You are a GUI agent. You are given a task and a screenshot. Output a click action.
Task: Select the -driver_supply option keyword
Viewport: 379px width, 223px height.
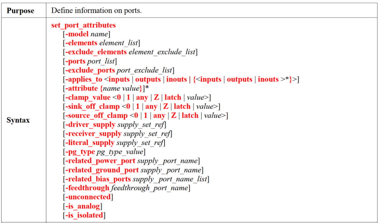pos(90,125)
